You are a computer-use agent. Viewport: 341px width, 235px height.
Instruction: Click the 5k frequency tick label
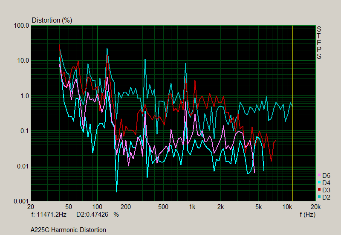258,207
